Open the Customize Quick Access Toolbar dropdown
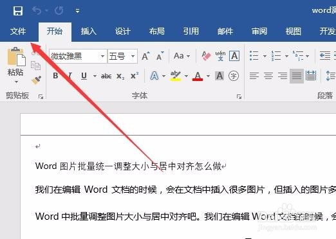Screen dimensions: 336x239 [77, 11]
